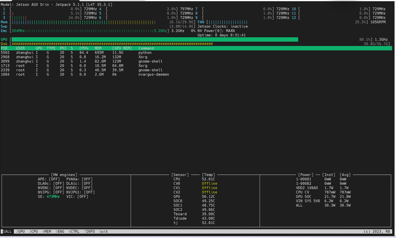Select gnome-shell process with PID 2339
396x238 pixels.
point(196,70)
